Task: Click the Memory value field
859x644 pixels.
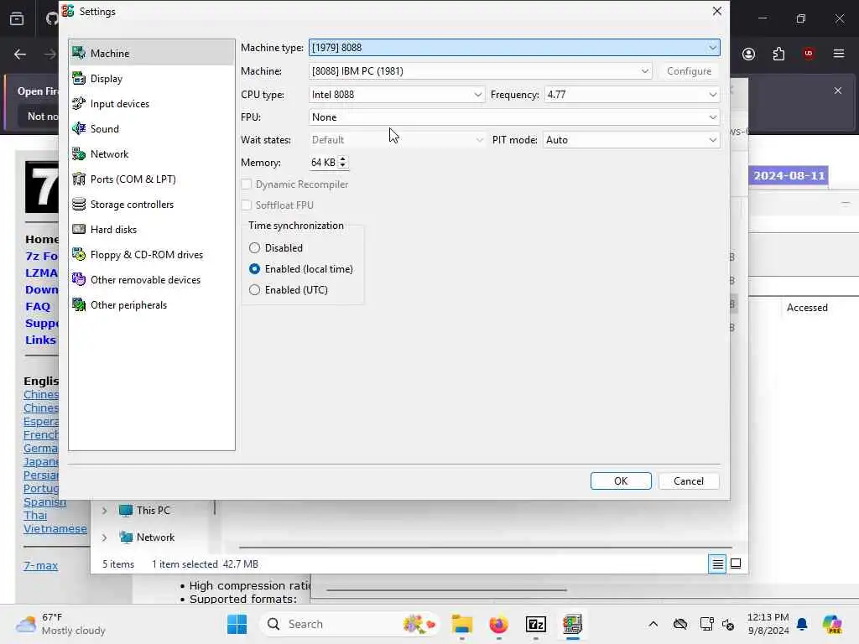Action: (x=323, y=163)
